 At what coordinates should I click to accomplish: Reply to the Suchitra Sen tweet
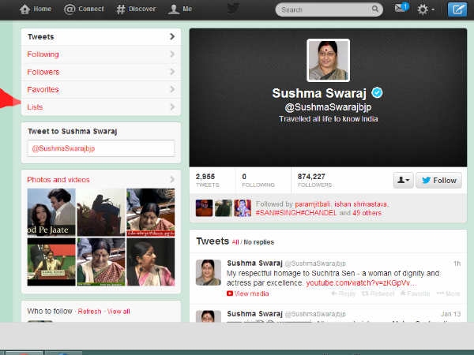click(x=344, y=293)
